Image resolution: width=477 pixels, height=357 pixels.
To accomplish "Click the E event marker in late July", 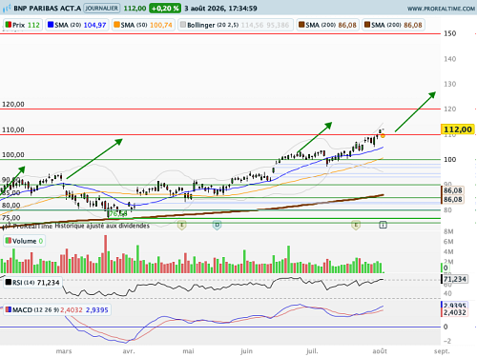I will (356, 225).
